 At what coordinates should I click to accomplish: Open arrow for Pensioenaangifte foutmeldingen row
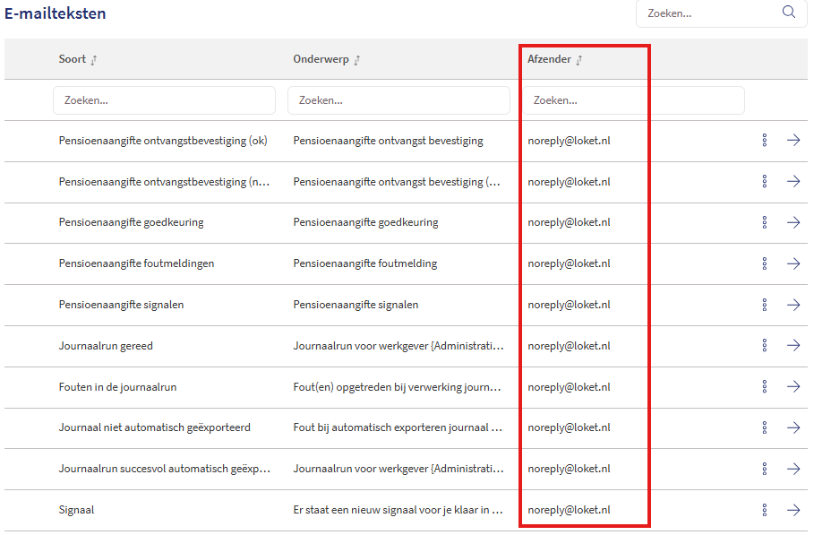tap(793, 263)
